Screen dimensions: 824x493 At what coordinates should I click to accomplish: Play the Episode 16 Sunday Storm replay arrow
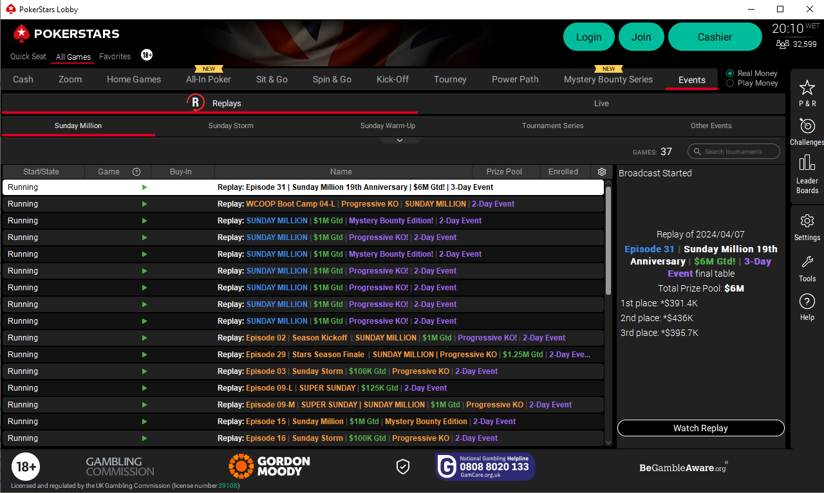(144, 438)
